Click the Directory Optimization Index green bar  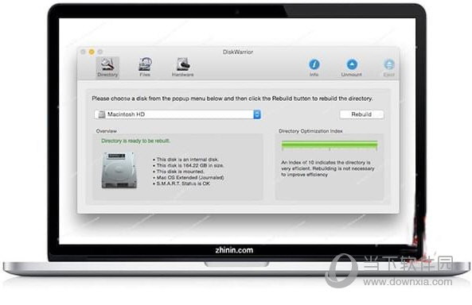(x=330, y=145)
